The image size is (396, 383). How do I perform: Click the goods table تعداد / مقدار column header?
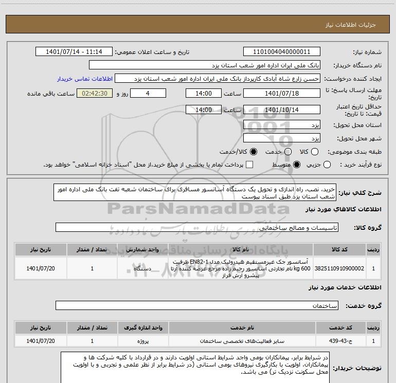92,250
